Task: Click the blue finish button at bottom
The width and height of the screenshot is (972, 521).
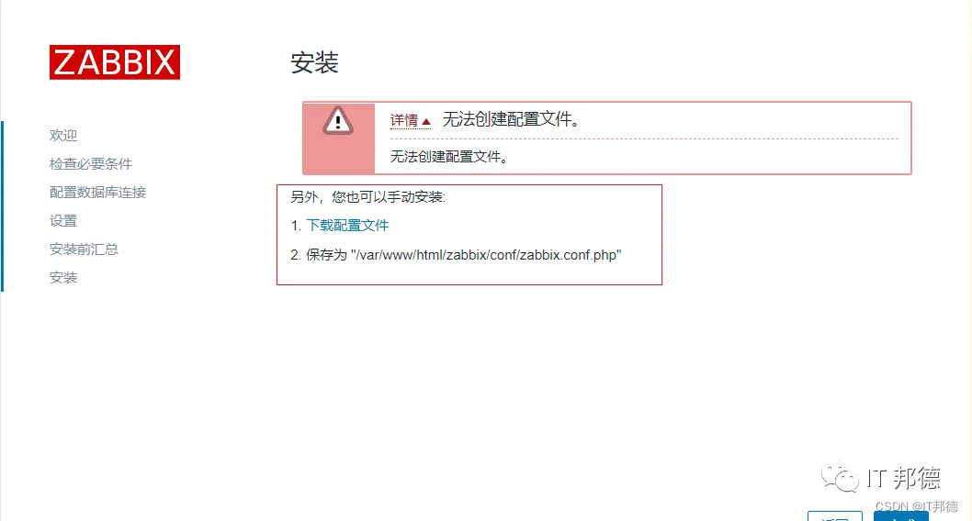Action: tap(900, 516)
